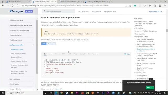
Task: Open the browser settings ellipsis menu
Action: tap(165, 6)
